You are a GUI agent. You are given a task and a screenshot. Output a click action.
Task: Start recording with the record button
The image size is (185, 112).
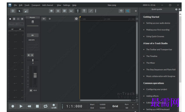13,106
